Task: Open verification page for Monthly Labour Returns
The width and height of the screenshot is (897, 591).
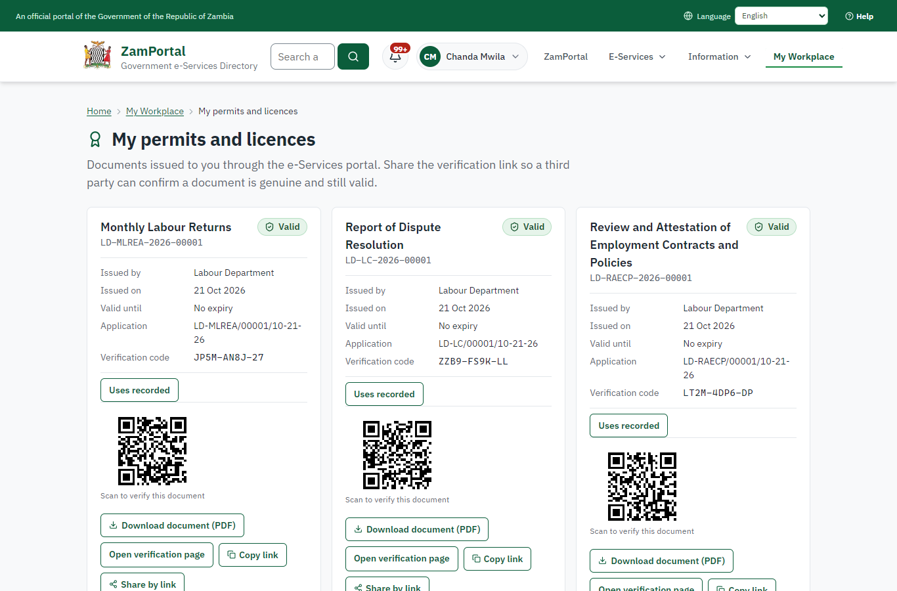Action: [157, 555]
